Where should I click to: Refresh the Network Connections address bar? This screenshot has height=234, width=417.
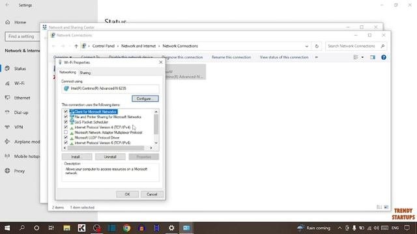point(317,46)
